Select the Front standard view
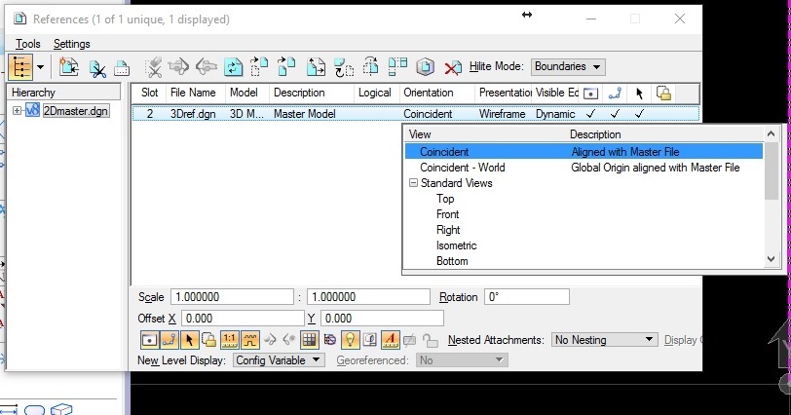Viewport: 791px width, 415px height. coord(447,214)
